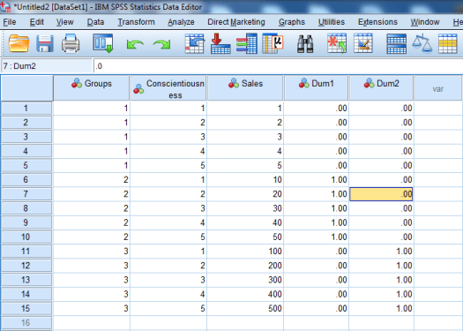
Task: Open Weight cases via the scales icon
Action: [x=422, y=43]
